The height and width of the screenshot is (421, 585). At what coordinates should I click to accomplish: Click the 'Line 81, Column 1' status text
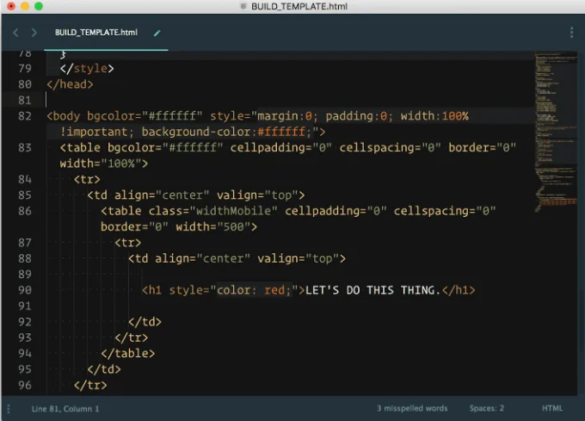[x=65, y=409]
